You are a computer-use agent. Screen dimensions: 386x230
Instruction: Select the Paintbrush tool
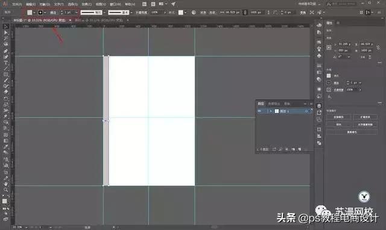[6, 80]
